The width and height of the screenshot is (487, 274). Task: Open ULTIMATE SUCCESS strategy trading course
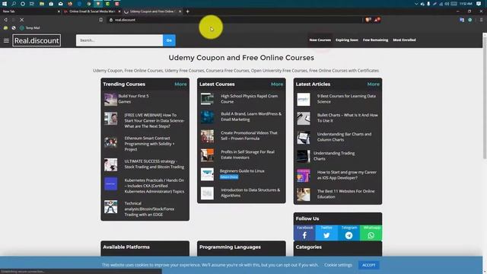(x=154, y=164)
